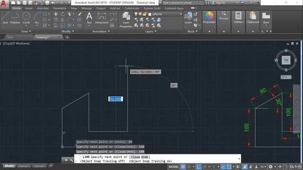
Task: Activate the Copy tool in Modify panel
Action: coord(56,20)
